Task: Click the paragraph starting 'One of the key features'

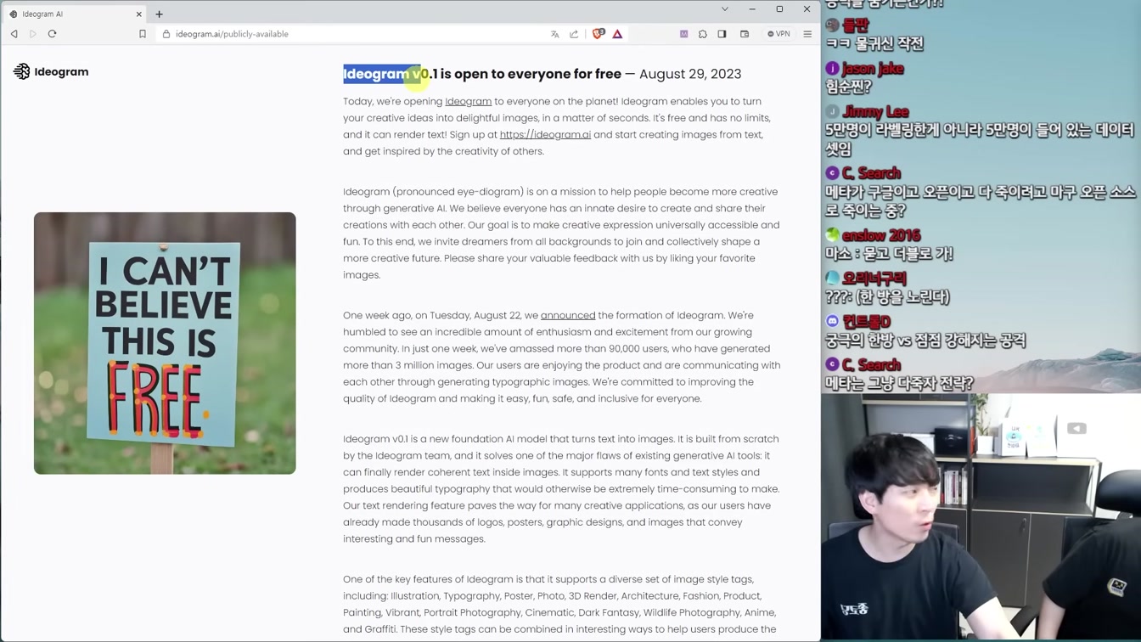Action: coord(561,604)
